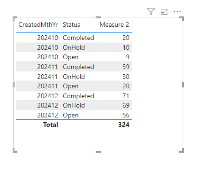Click the Measure 2 value 71

click(126, 96)
